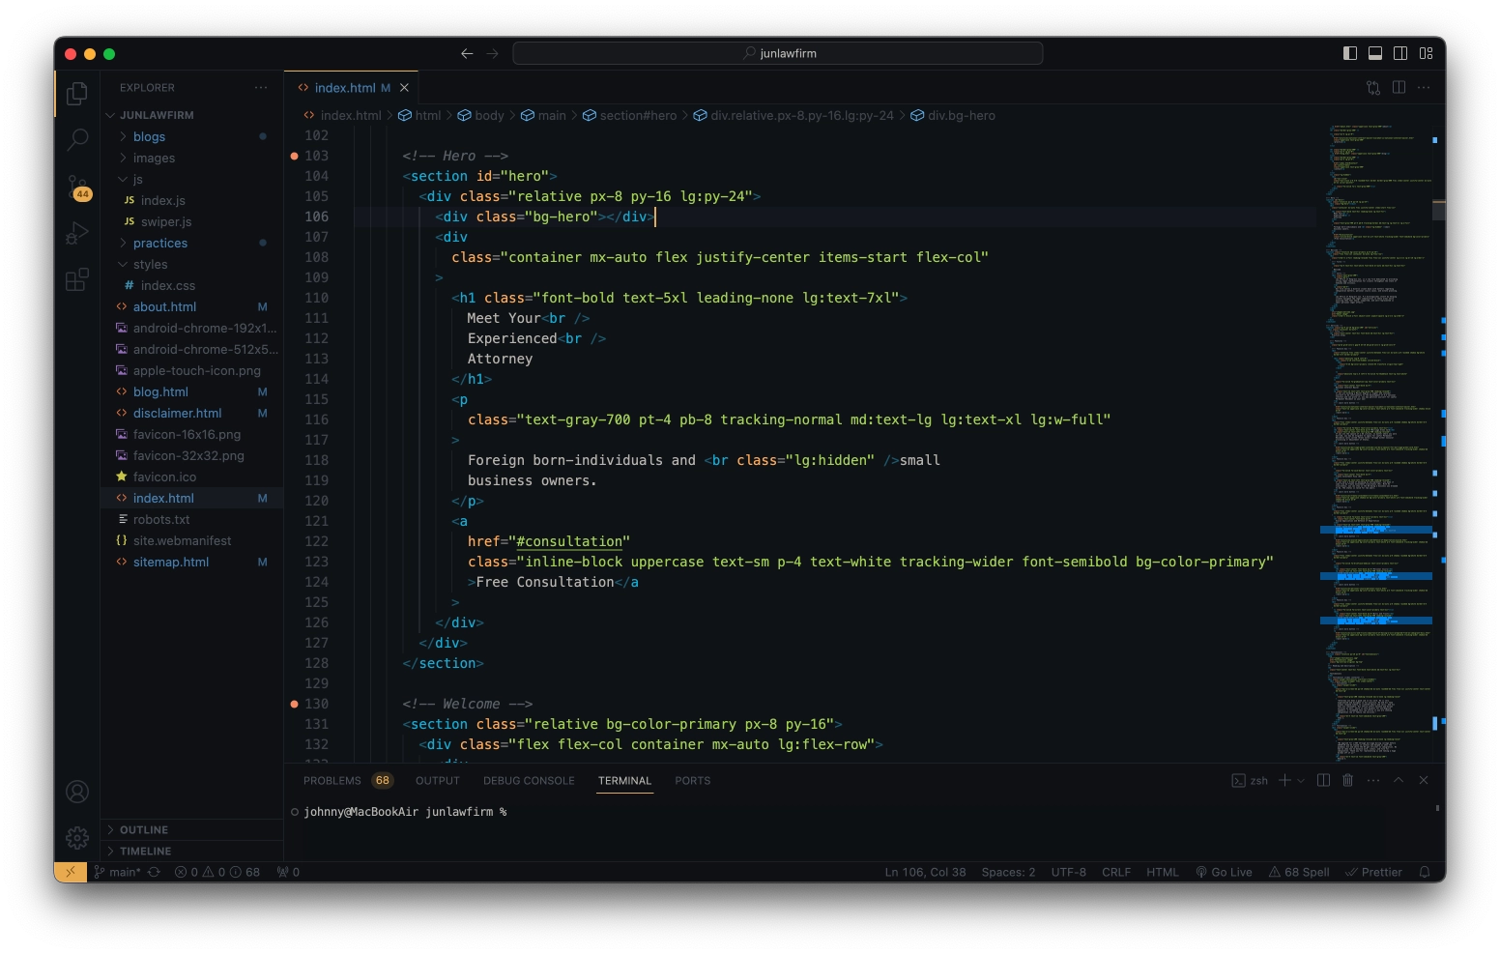The width and height of the screenshot is (1500, 954).
Task: Toggle the primary side bar layout icon
Action: 1350,53
